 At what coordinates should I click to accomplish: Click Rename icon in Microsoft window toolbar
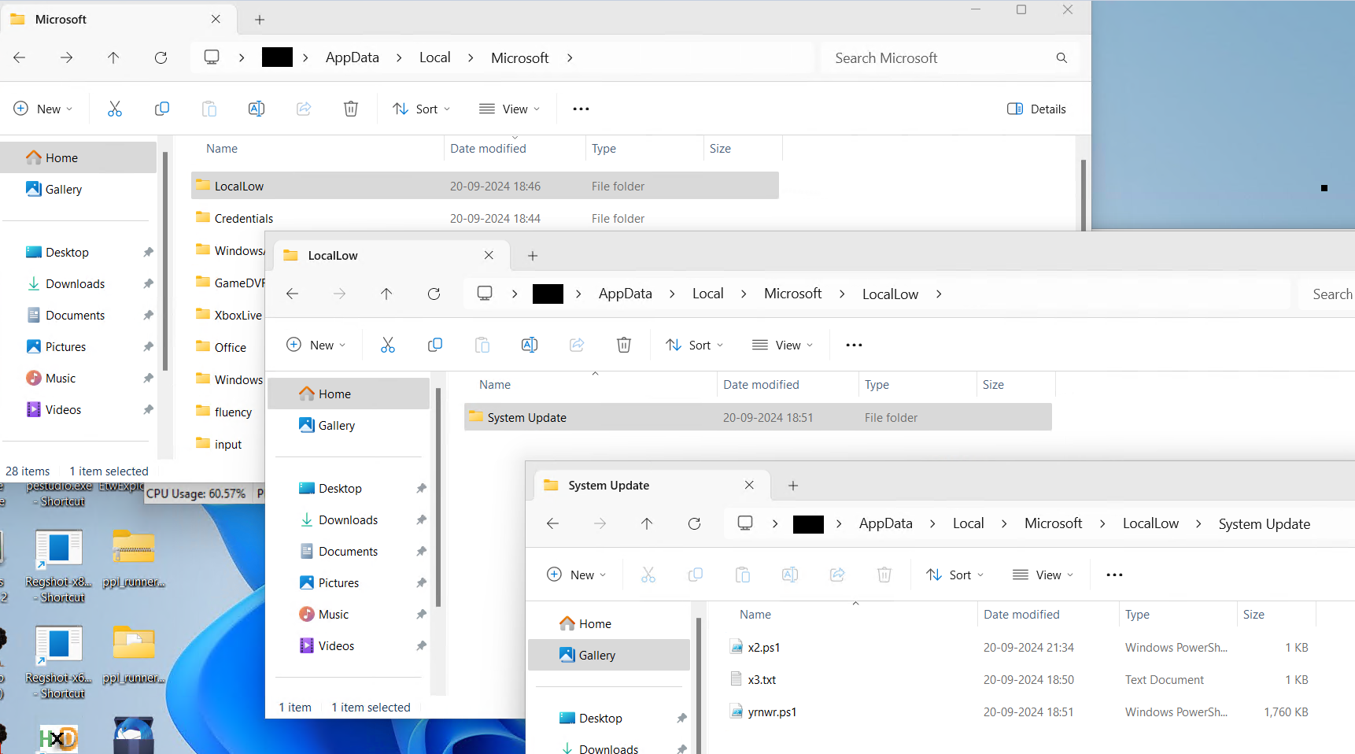pyautogui.click(x=257, y=109)
